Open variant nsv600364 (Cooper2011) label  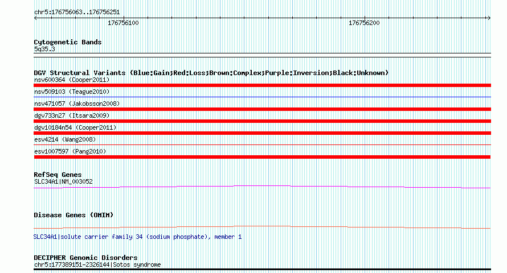72,80
